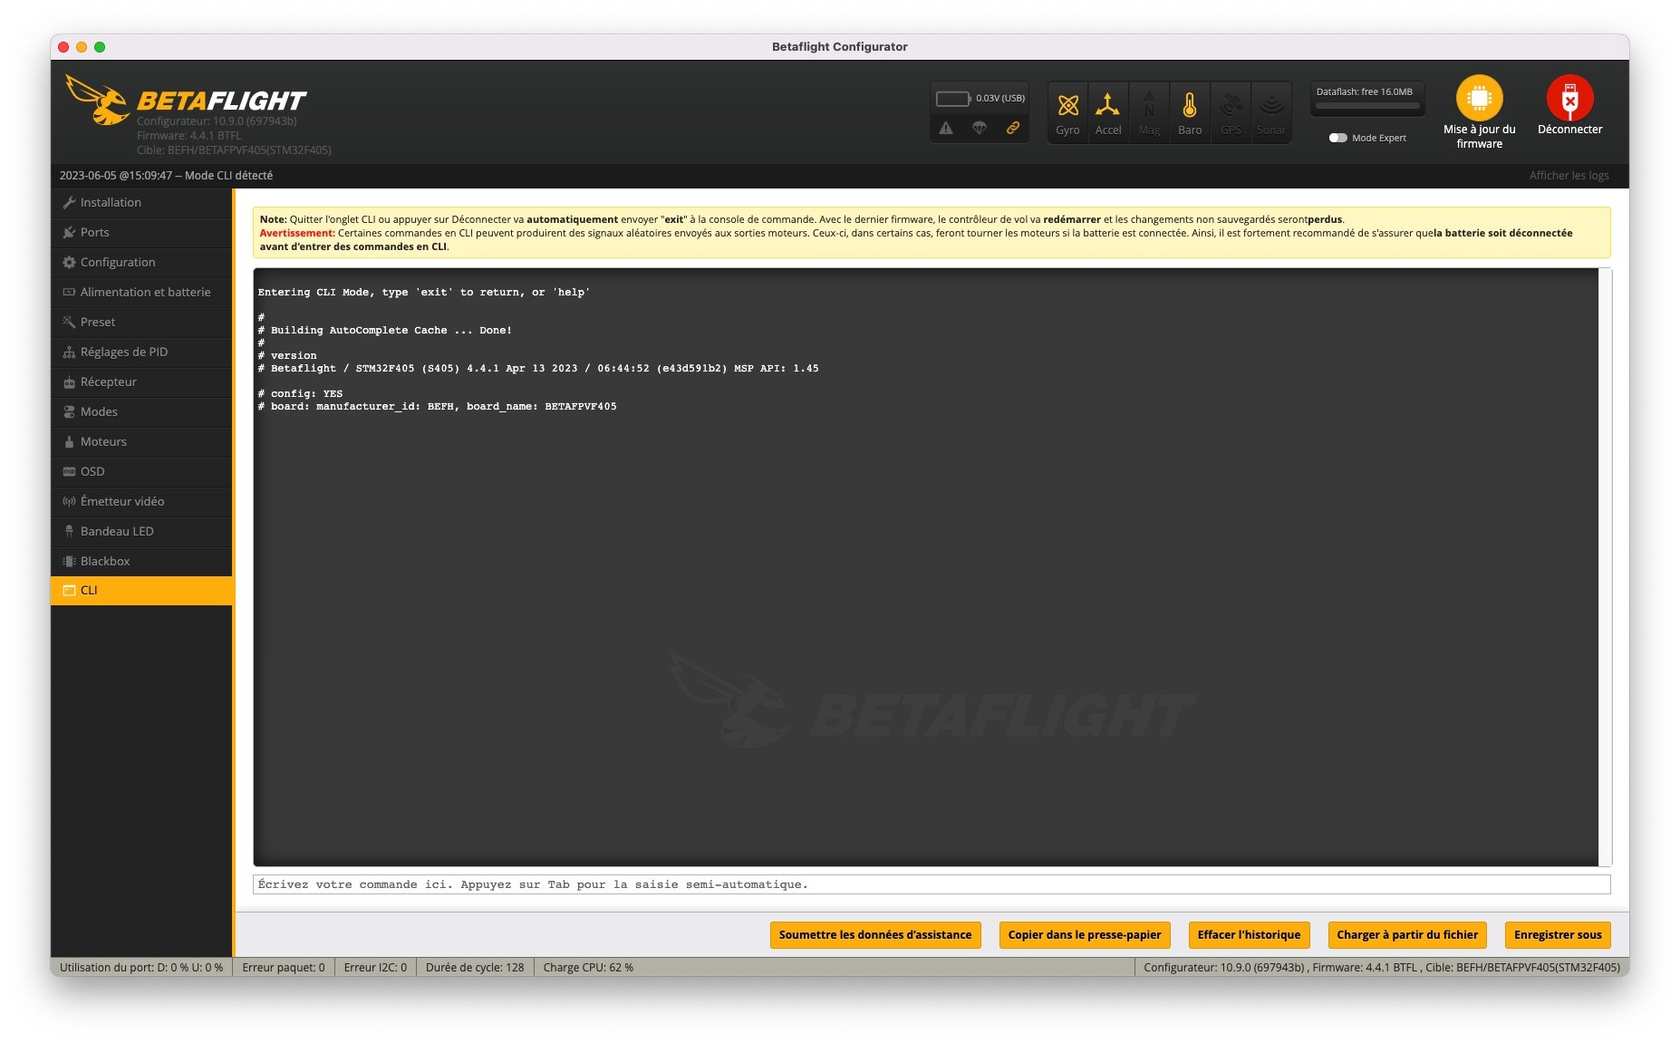Open the Réglages de PID tab

coord(141,352)
